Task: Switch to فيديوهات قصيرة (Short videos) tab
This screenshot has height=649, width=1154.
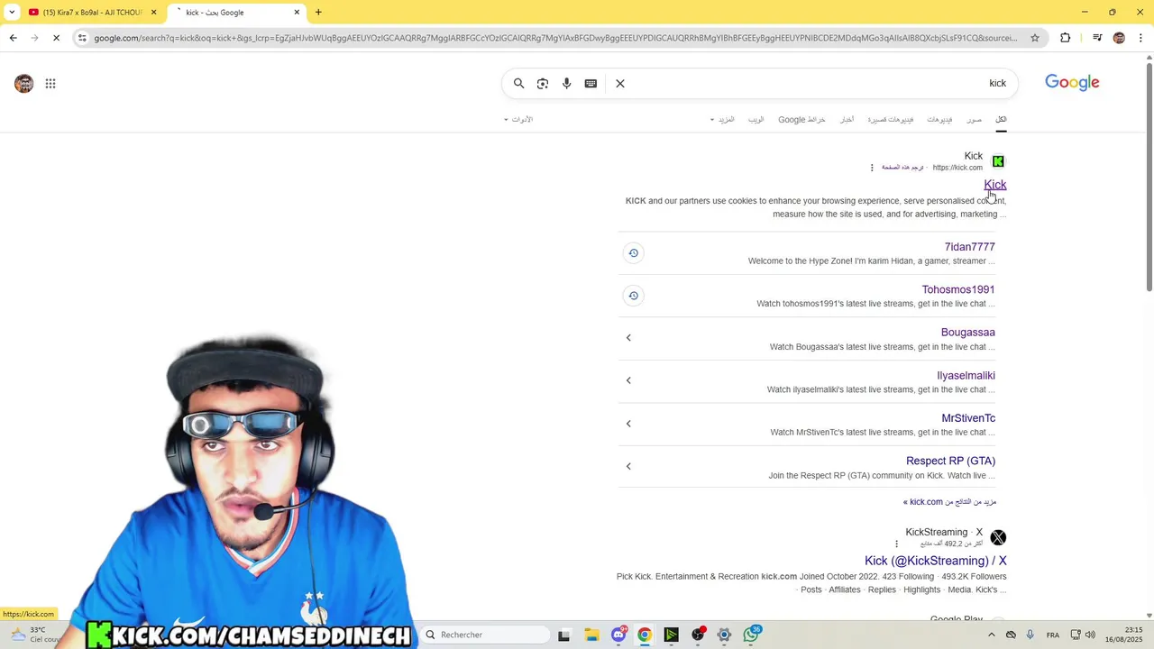Action: 890,119
